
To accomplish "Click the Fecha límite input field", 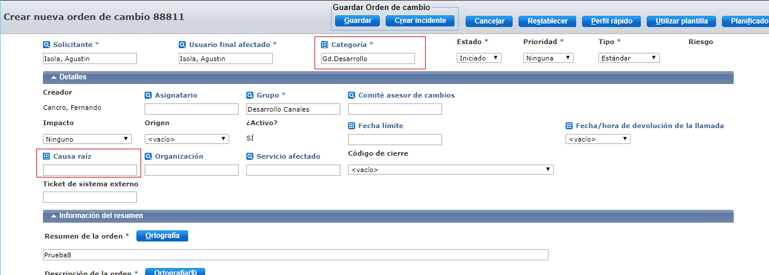I will (x=395, y=140).
